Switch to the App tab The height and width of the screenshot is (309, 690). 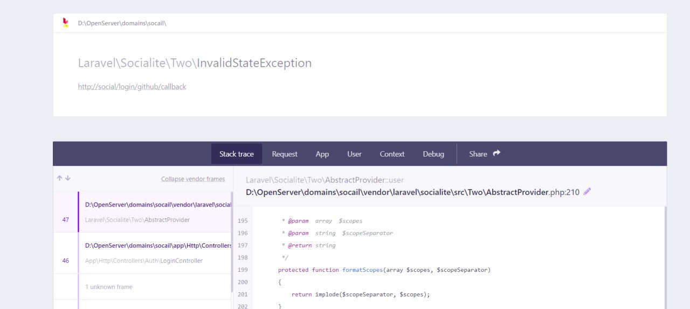(322, 154)
